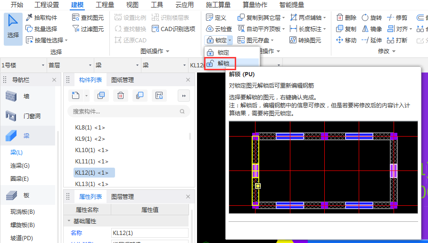Open the 自动平齐顶板 dropdown
This screenshot has width=428, height=243.
[x=284, y=29]
